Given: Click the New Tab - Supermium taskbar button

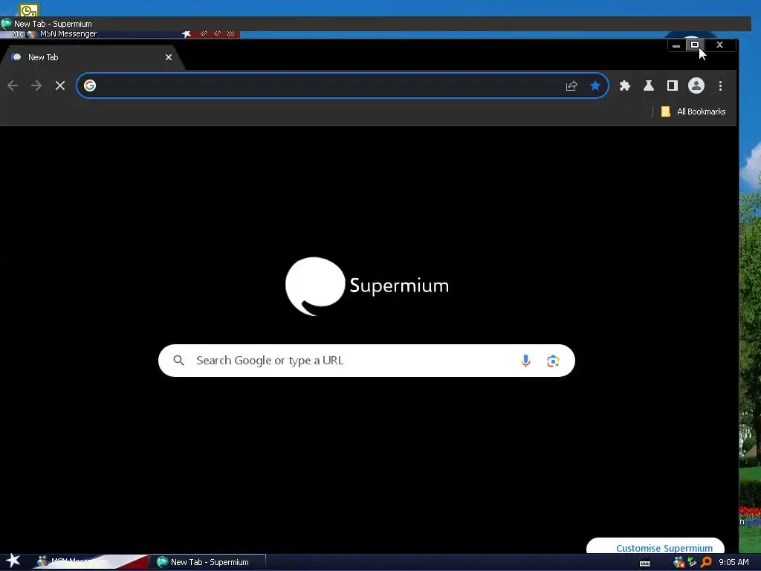Looking at the screenshot, I should tap(207, 562).
